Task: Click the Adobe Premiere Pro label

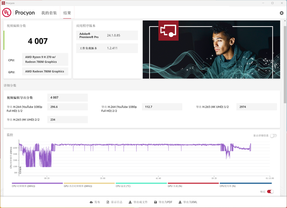Action: (x=89, y=35)
